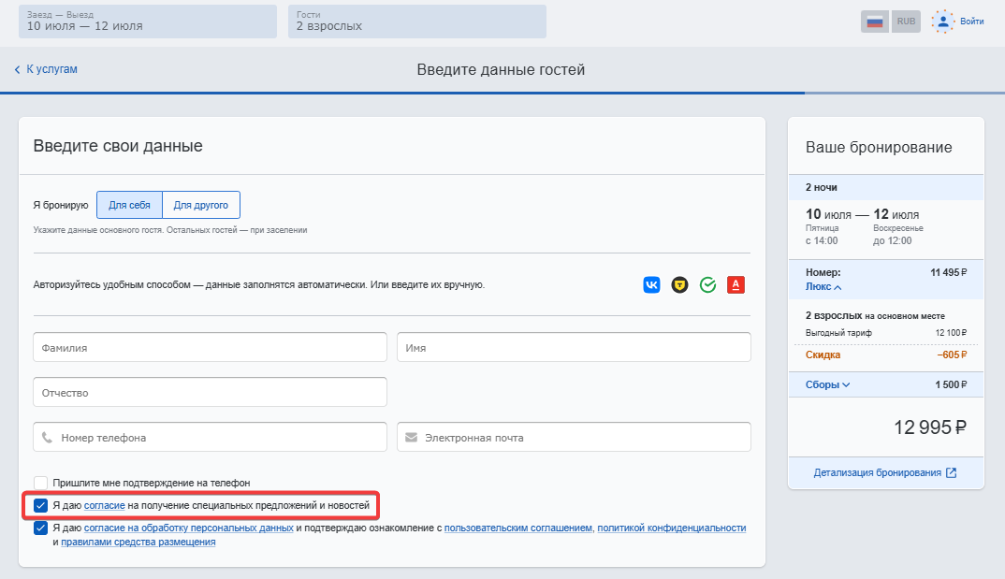
Task: Select the Для себя booking tab
Action: (129, 205)
